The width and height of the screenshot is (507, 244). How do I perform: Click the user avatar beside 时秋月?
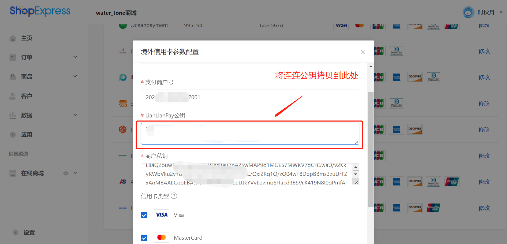[x=468, y=12]
